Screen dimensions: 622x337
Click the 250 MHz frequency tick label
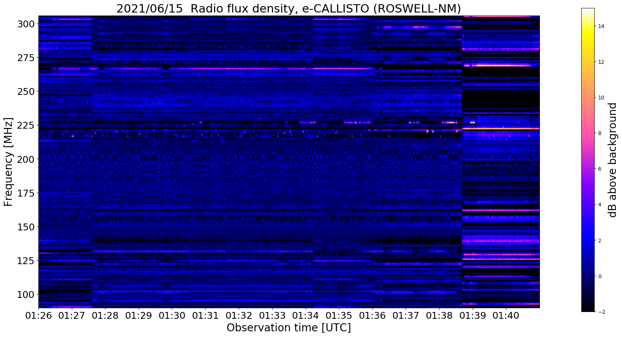tap(26, 91)
